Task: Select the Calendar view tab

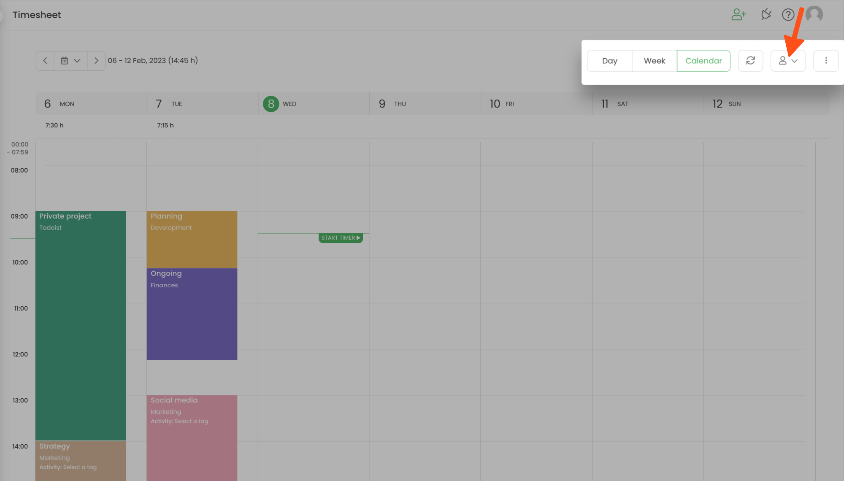Action: 703,61
